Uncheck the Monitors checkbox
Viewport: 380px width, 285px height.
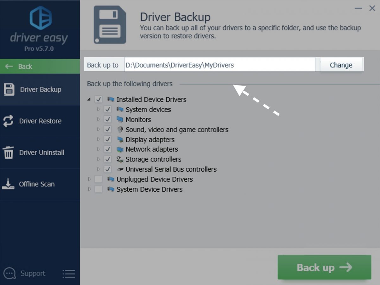[x=108, y=119]
